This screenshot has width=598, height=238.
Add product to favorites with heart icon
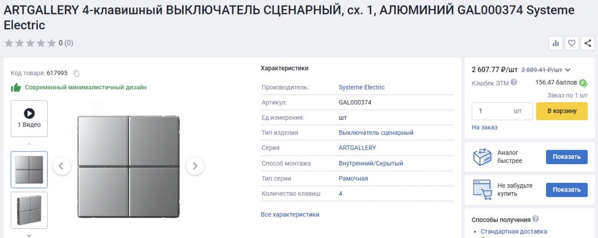coord(572,43)
